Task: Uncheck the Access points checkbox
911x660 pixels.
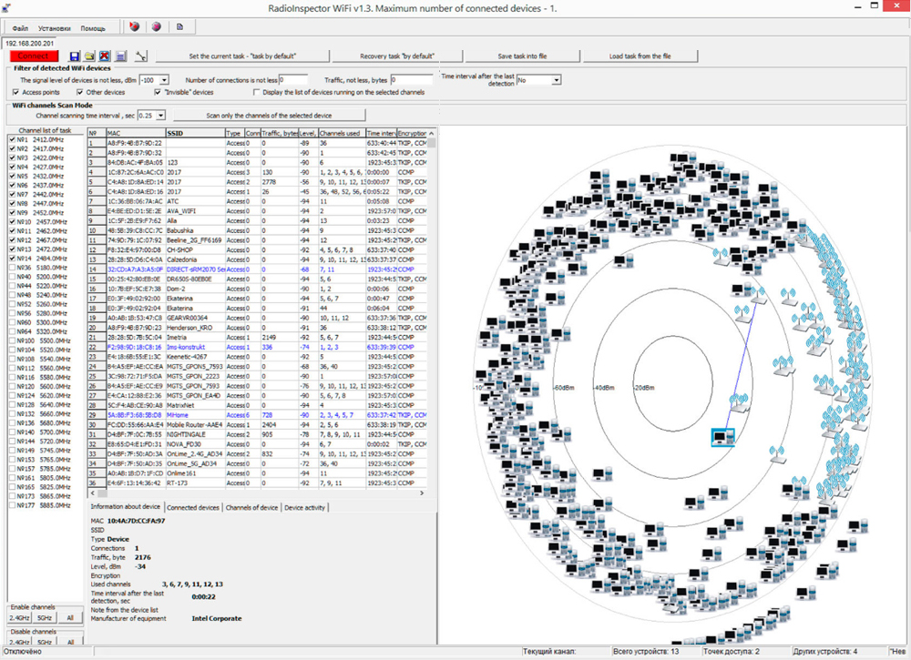Action: coord(16,92)
